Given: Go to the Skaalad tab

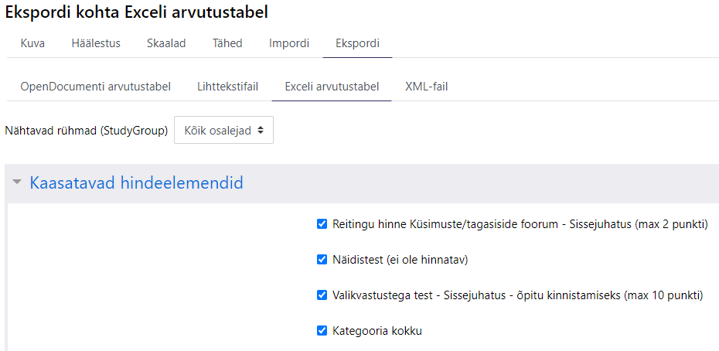Looking at the screenshot, I should pos(166,43).
